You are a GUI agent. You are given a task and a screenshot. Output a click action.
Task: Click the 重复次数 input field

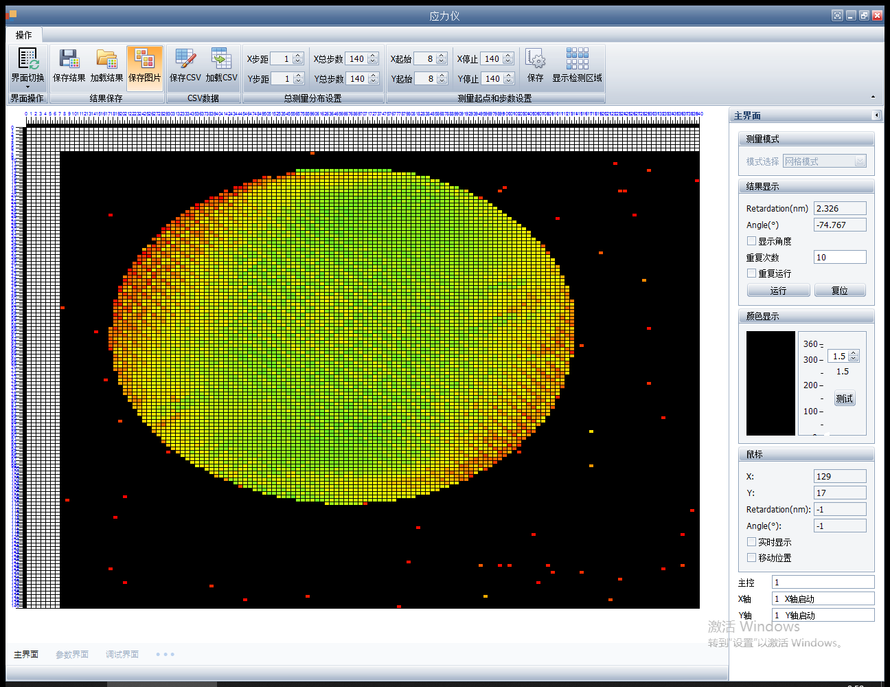839,258
